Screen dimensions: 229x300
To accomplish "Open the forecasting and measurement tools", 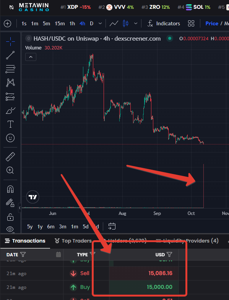I will tap(10, 97).
